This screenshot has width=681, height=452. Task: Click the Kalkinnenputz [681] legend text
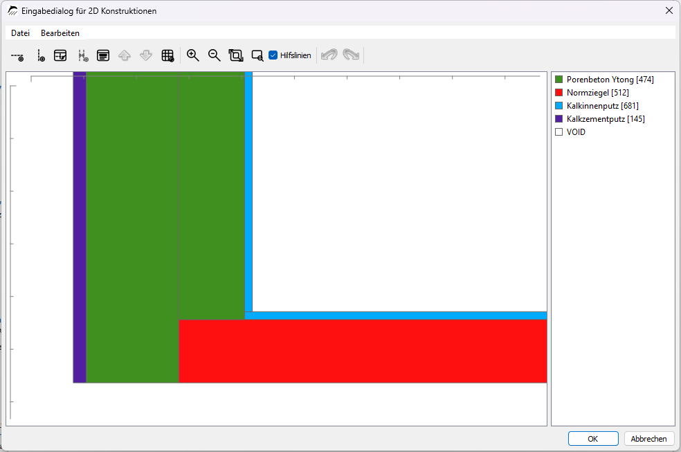pyautogui.click(x=602, y=105)
